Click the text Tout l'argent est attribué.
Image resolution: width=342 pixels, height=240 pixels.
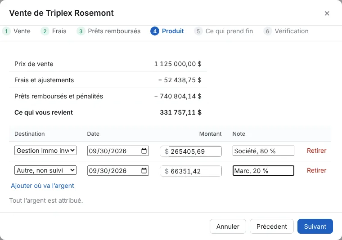[x=46, y=200]
